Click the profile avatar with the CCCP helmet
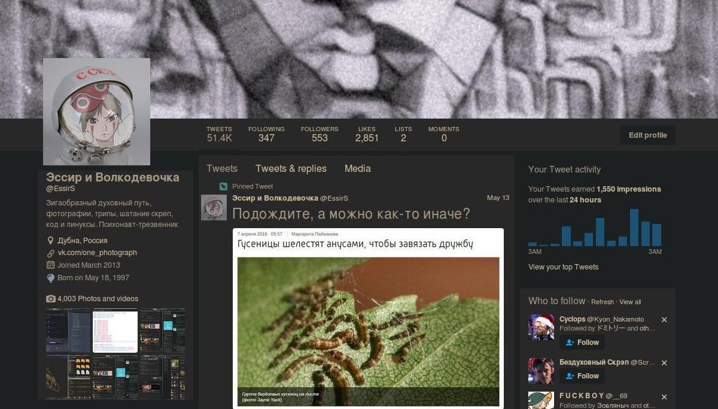Viewport: 718px width, 409px height. pos(96,111)
